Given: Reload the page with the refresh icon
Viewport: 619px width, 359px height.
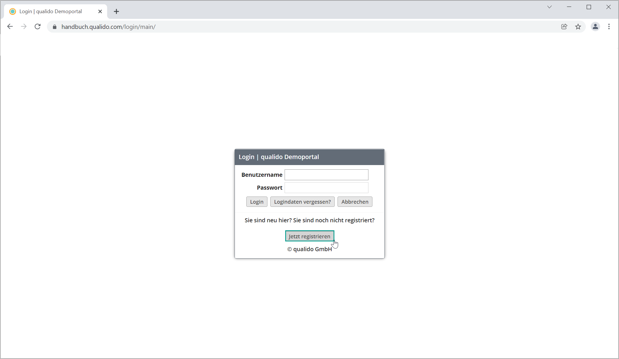Looking at the screenshot, I should [37, 27].
